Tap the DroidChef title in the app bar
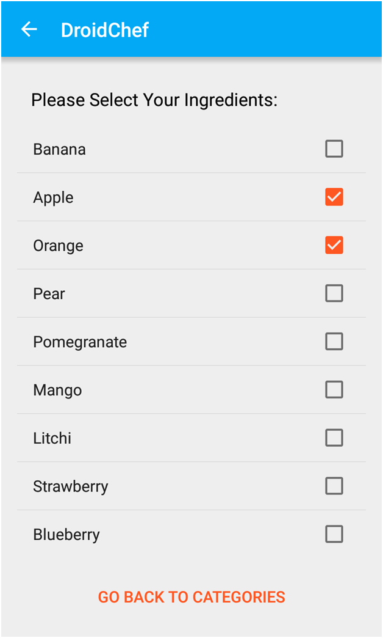 pos(104,29)
